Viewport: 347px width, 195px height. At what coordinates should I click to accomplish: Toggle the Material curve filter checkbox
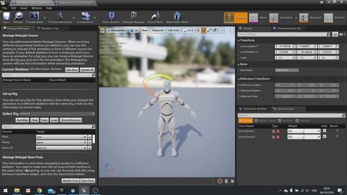coord(297,121)
